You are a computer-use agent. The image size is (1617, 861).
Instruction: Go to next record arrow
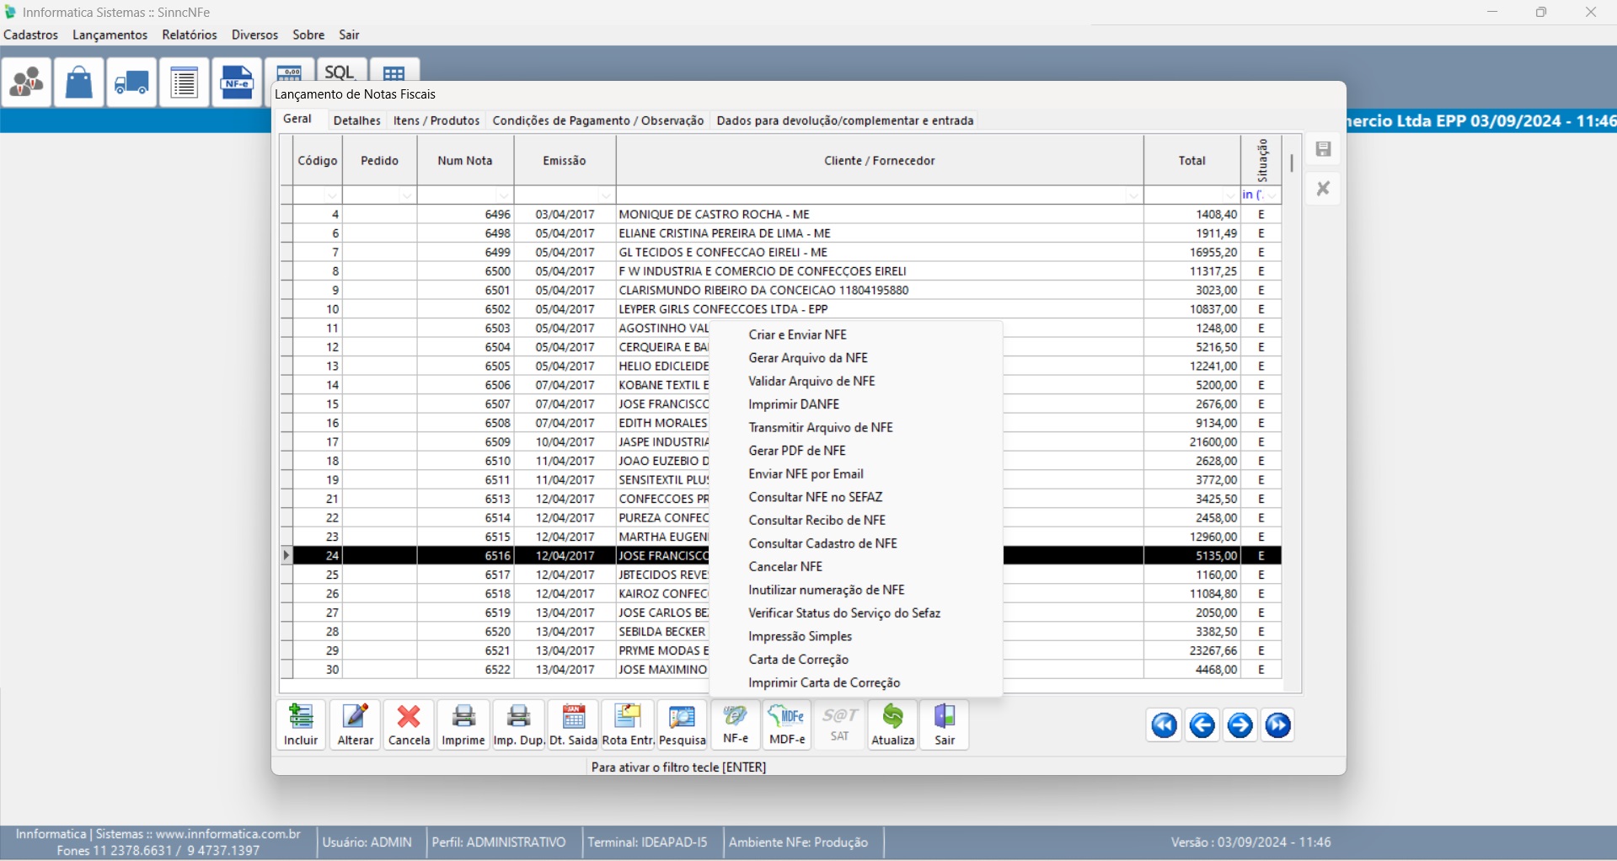1240,725
